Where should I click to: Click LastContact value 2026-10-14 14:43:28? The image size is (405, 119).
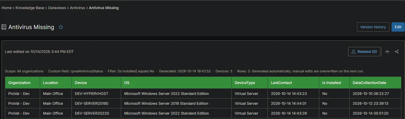click(293, 113)
